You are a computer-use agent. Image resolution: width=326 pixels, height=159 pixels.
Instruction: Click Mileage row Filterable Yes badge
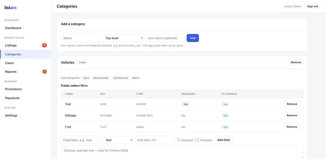point(225,116)
